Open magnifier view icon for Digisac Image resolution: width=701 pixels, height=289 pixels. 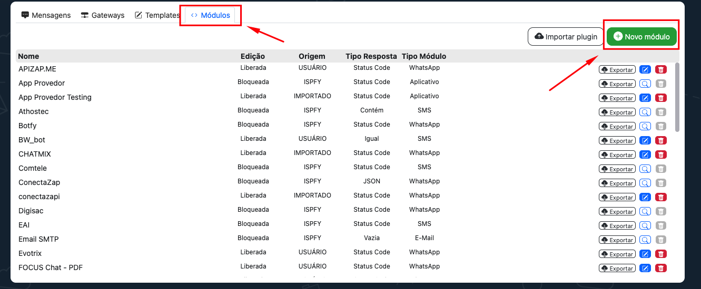pyautogui.click(x=645, y=211)
